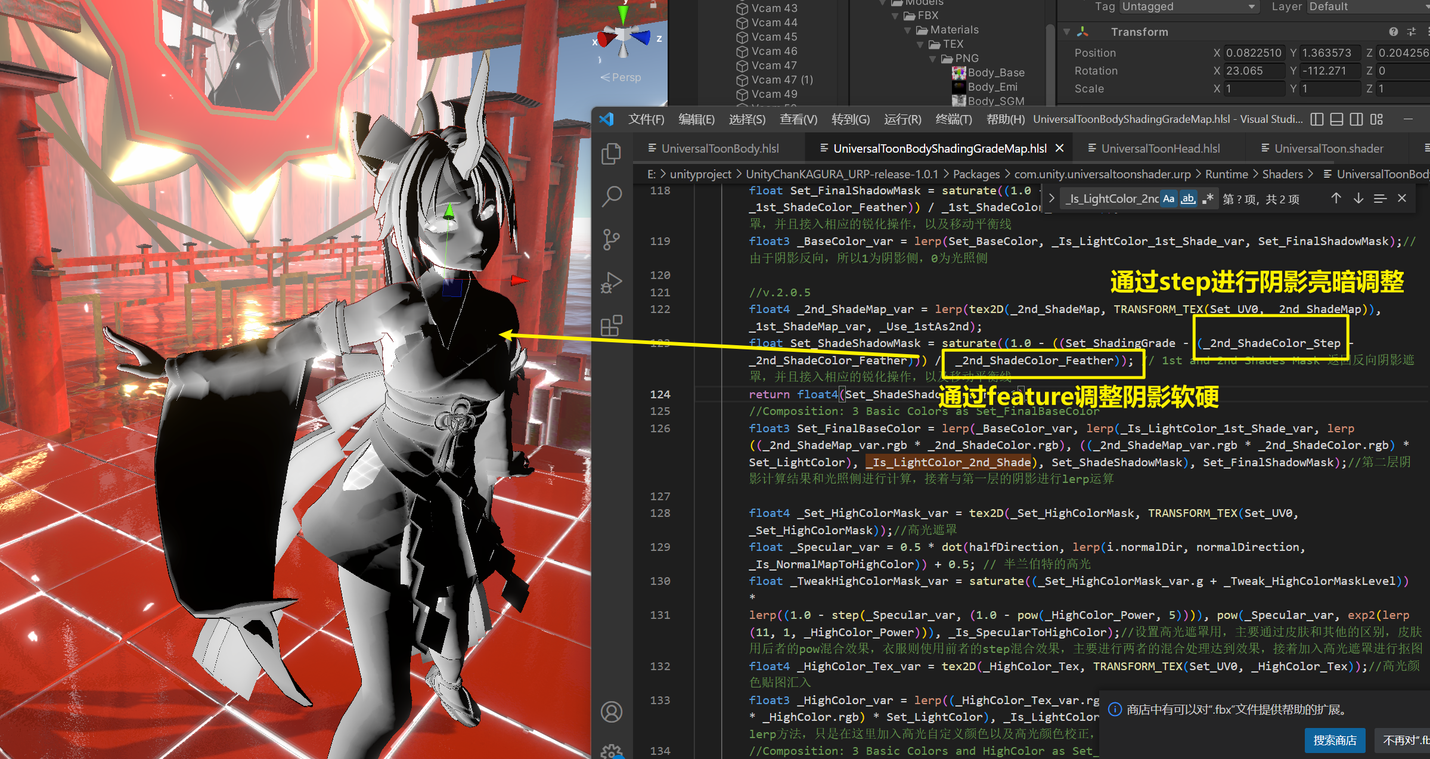1430x759 pixels.
Task: Open the Source Control view
Action: 611,240
